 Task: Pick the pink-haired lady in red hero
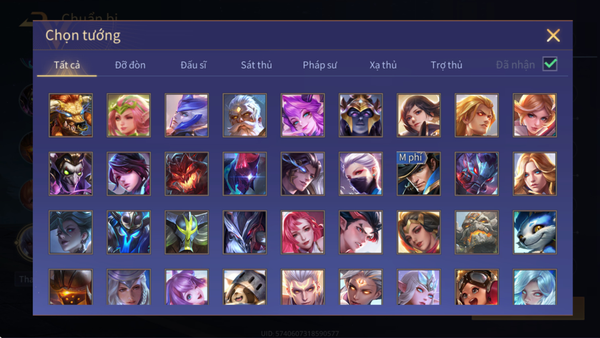pyautogui.click(x=303, y=232)
